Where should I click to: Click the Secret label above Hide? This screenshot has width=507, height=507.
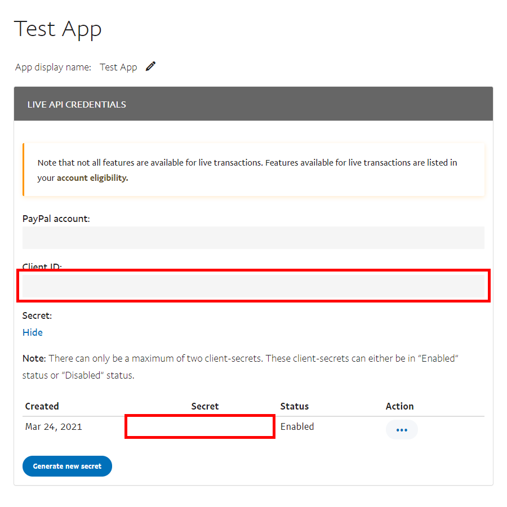click(37, 315)
